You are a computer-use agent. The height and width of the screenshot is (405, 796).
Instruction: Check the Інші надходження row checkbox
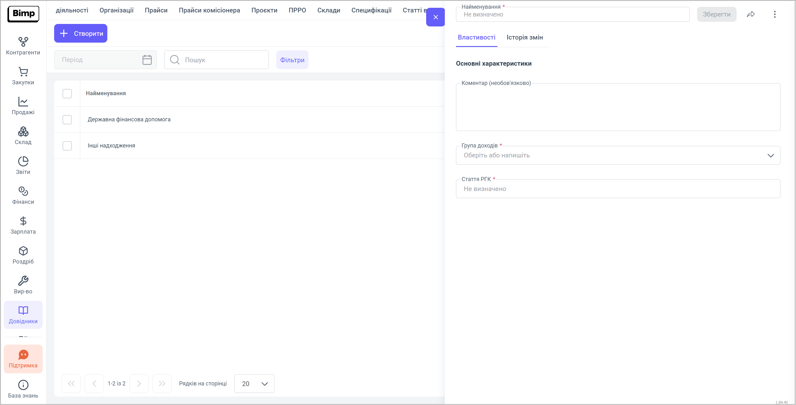(67, 146)
